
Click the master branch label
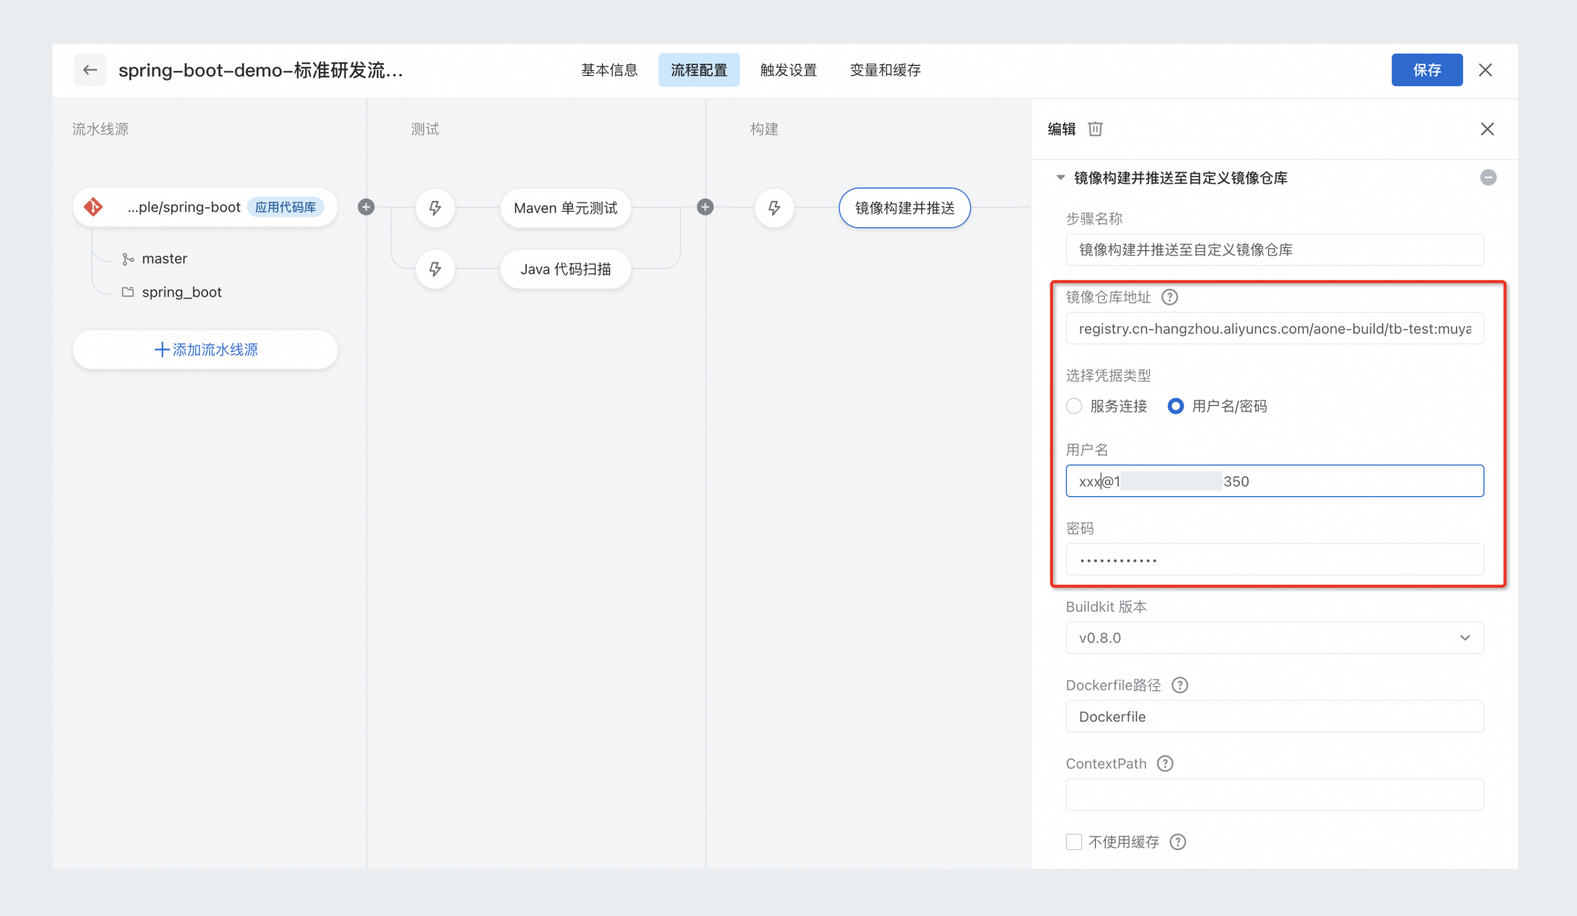pos(164,258)
